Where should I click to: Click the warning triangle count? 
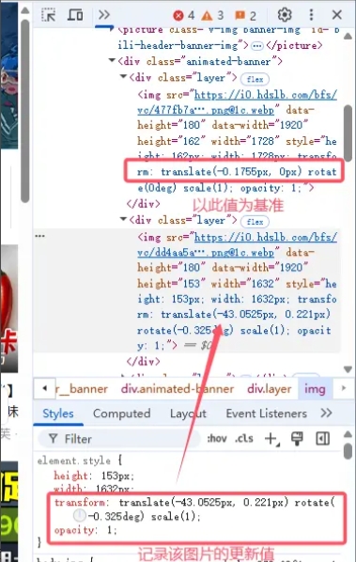coord(212,15)
